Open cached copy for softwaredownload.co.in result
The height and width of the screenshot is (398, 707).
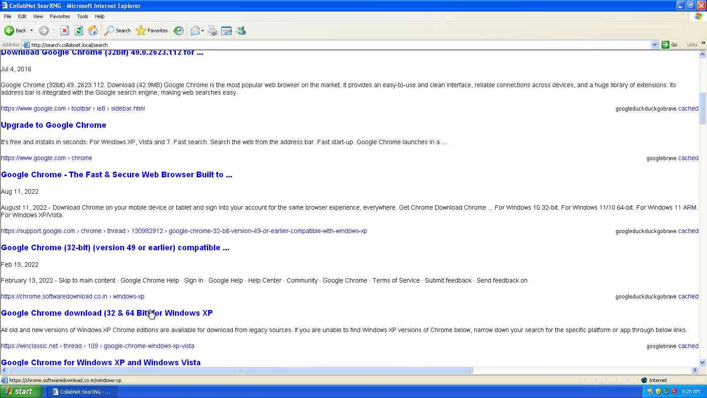(688, 296)
